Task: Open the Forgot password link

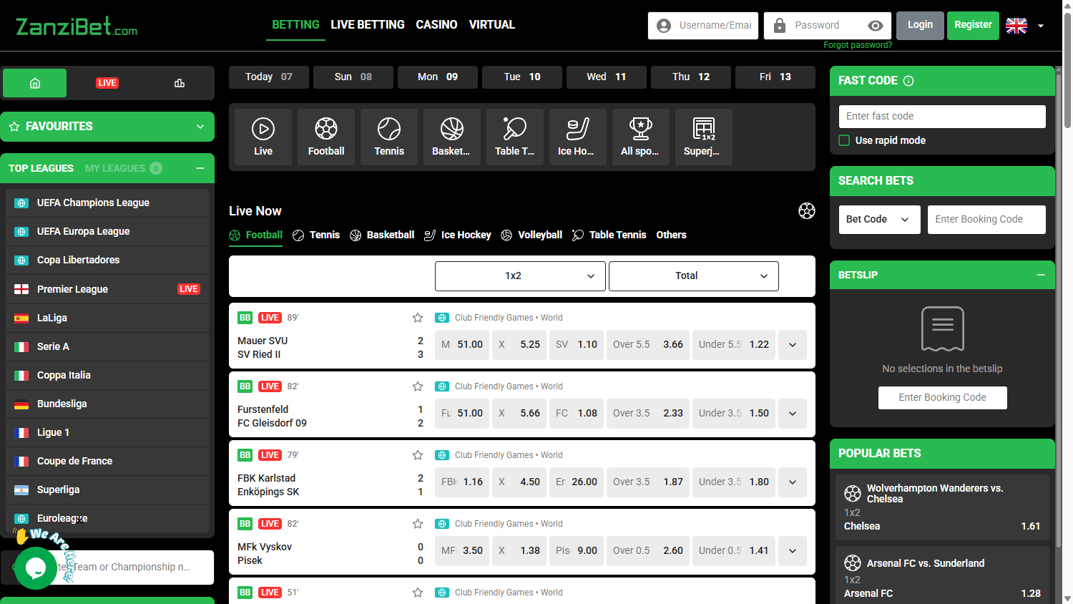Action: click(857, 45)
